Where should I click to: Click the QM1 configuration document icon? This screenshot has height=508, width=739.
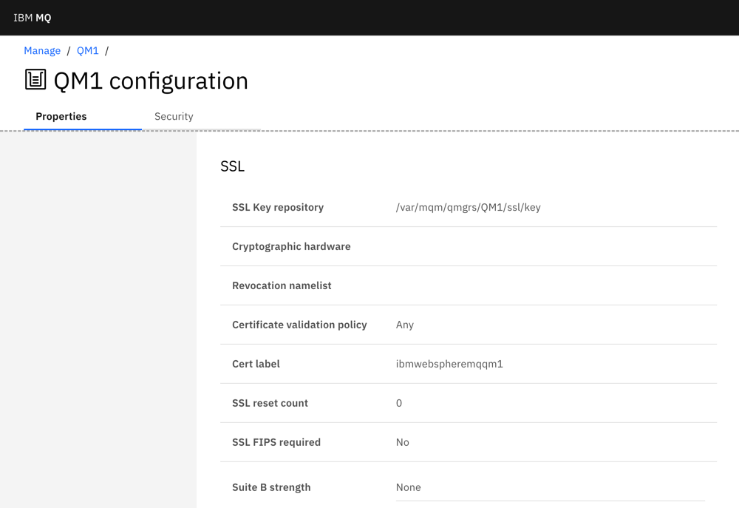tap(35, 79)
